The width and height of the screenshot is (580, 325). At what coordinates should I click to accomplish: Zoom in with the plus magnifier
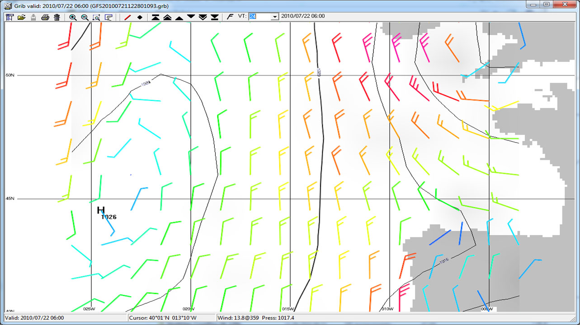73,17
